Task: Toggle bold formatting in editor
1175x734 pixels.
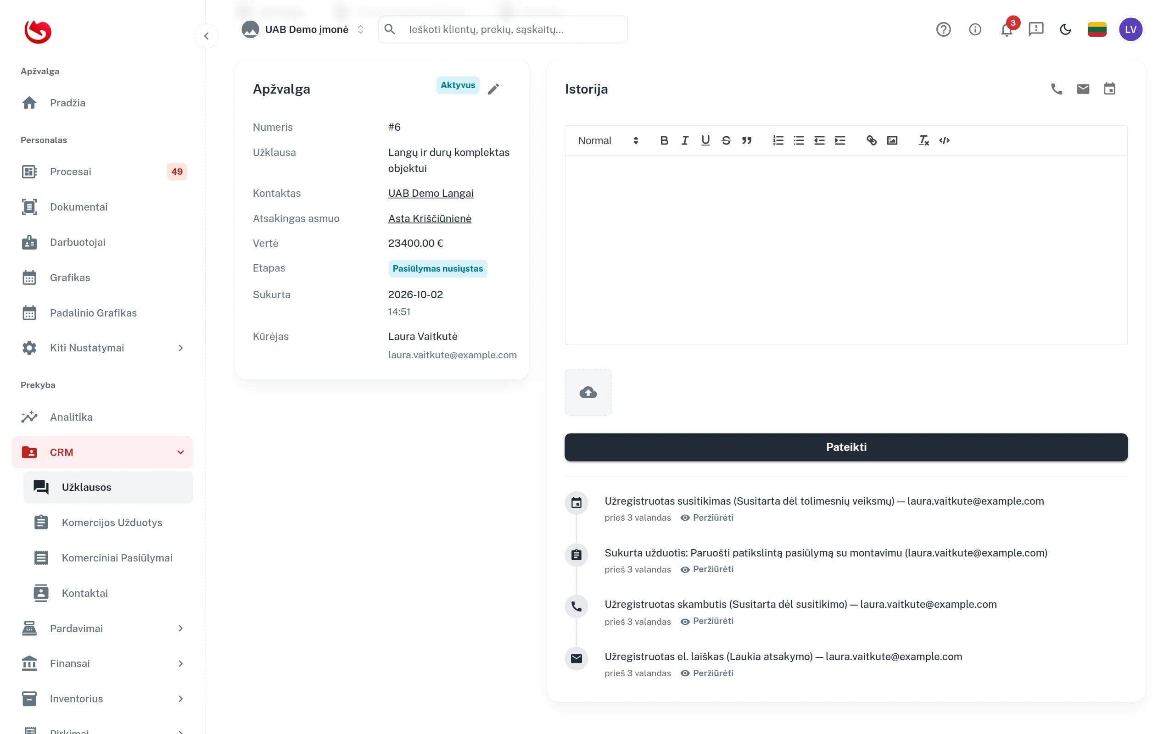Action: pos(664,140)
